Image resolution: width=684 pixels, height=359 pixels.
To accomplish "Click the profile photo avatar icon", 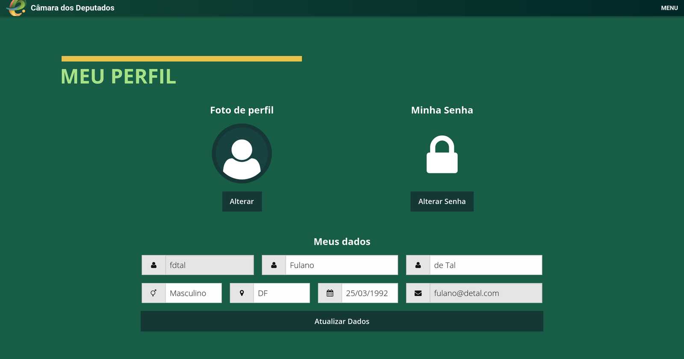I will pyautogui.click(x=242, y=154).
